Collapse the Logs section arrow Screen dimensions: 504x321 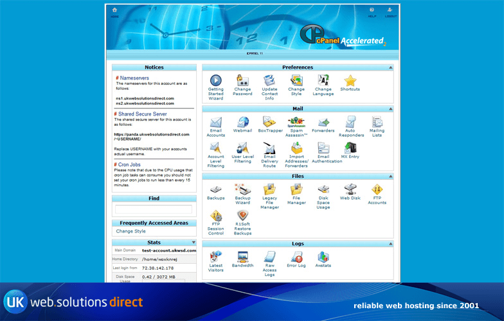390,244
